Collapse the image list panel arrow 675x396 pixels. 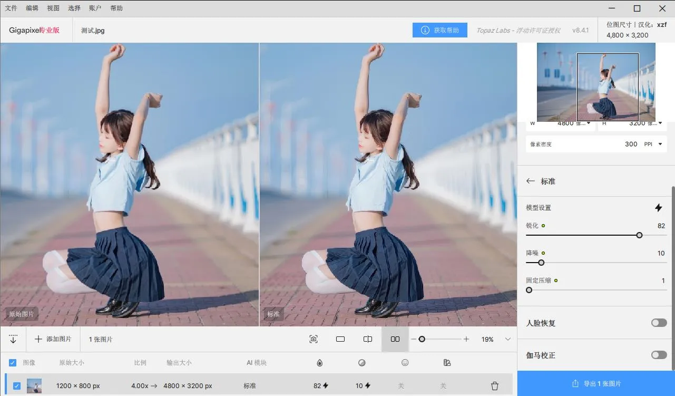click(13, 339)
